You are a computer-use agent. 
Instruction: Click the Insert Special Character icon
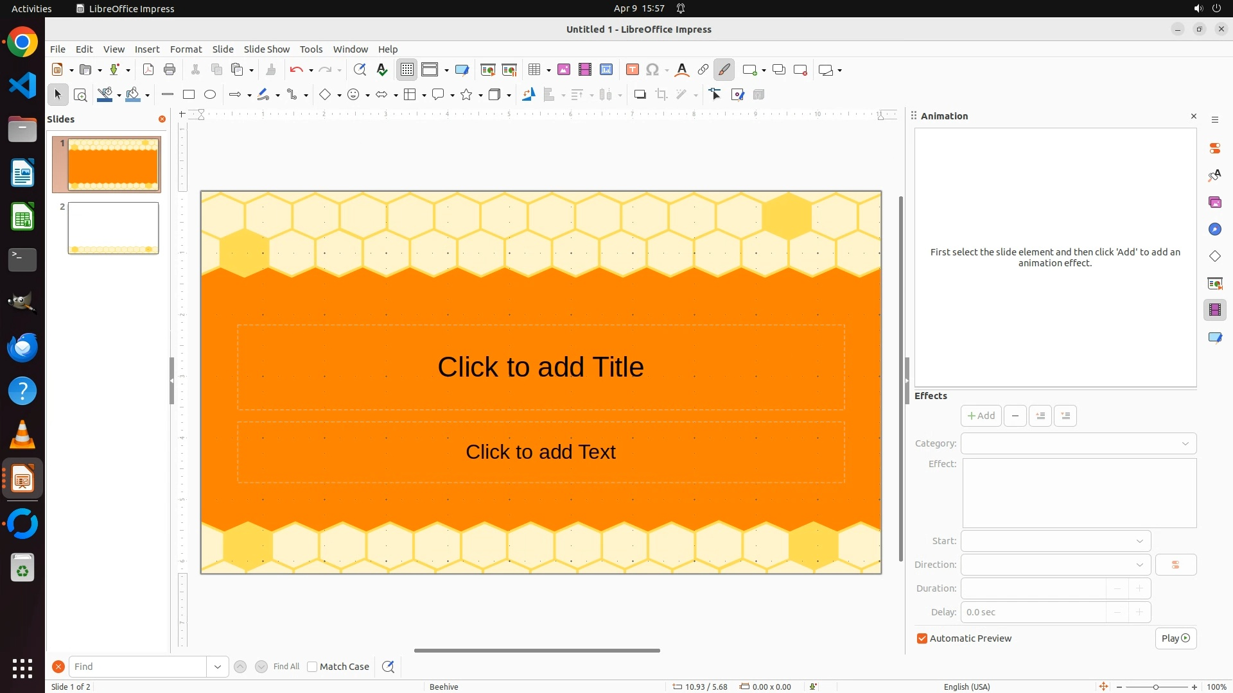point(653,70)
